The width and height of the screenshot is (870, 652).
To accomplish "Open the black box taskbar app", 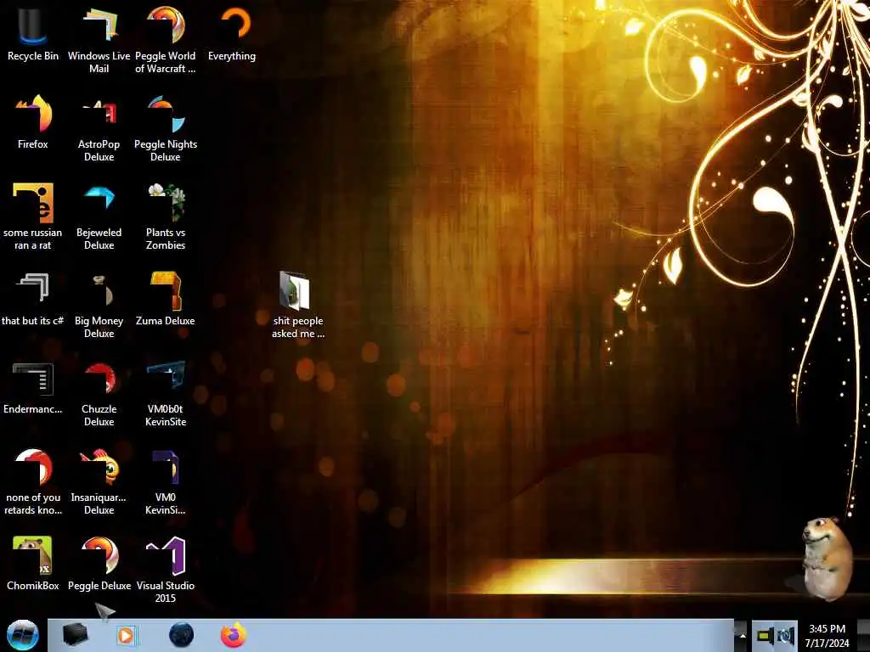I will (x=75, y=635).
